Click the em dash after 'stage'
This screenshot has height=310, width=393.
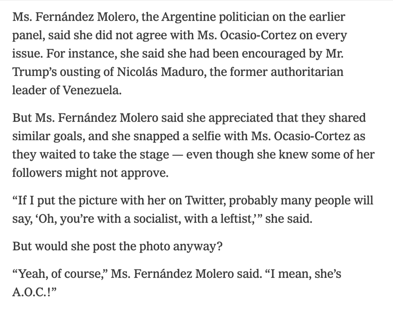(x=177, y=155)
